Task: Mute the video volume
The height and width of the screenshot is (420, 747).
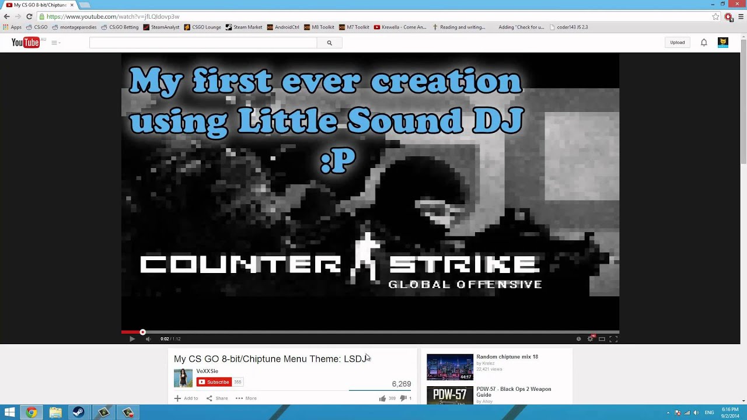Action: [148, 339]
